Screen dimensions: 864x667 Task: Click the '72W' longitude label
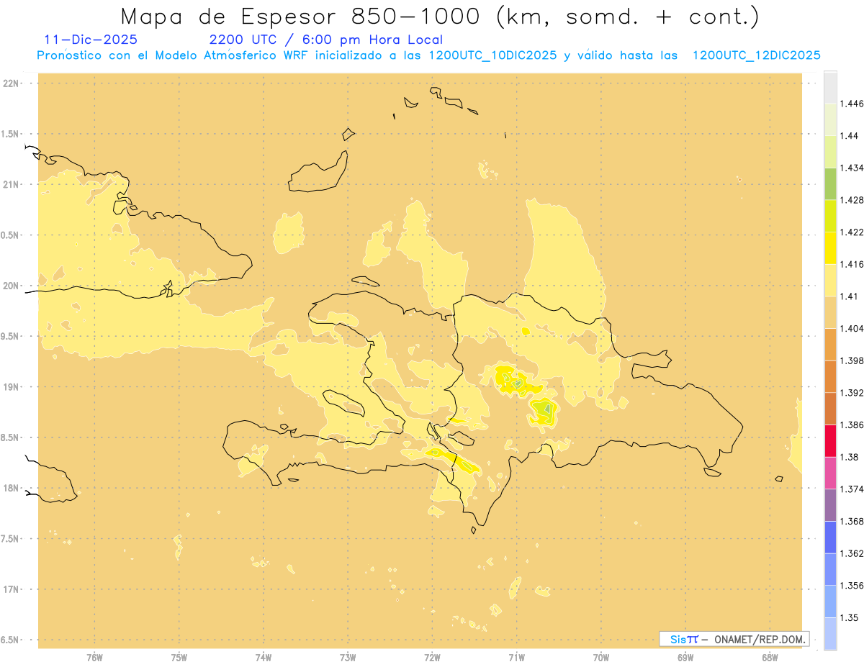(x=432, y=657)
